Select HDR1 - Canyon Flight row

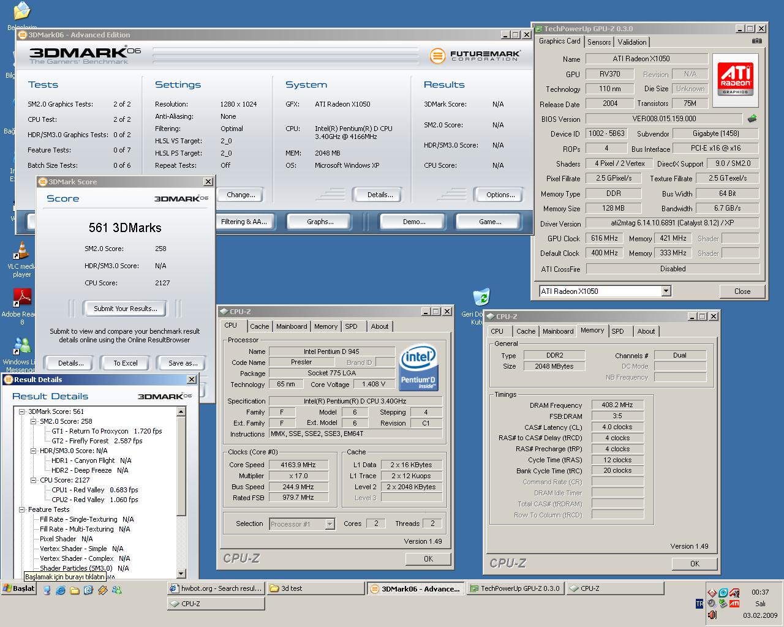91,460
